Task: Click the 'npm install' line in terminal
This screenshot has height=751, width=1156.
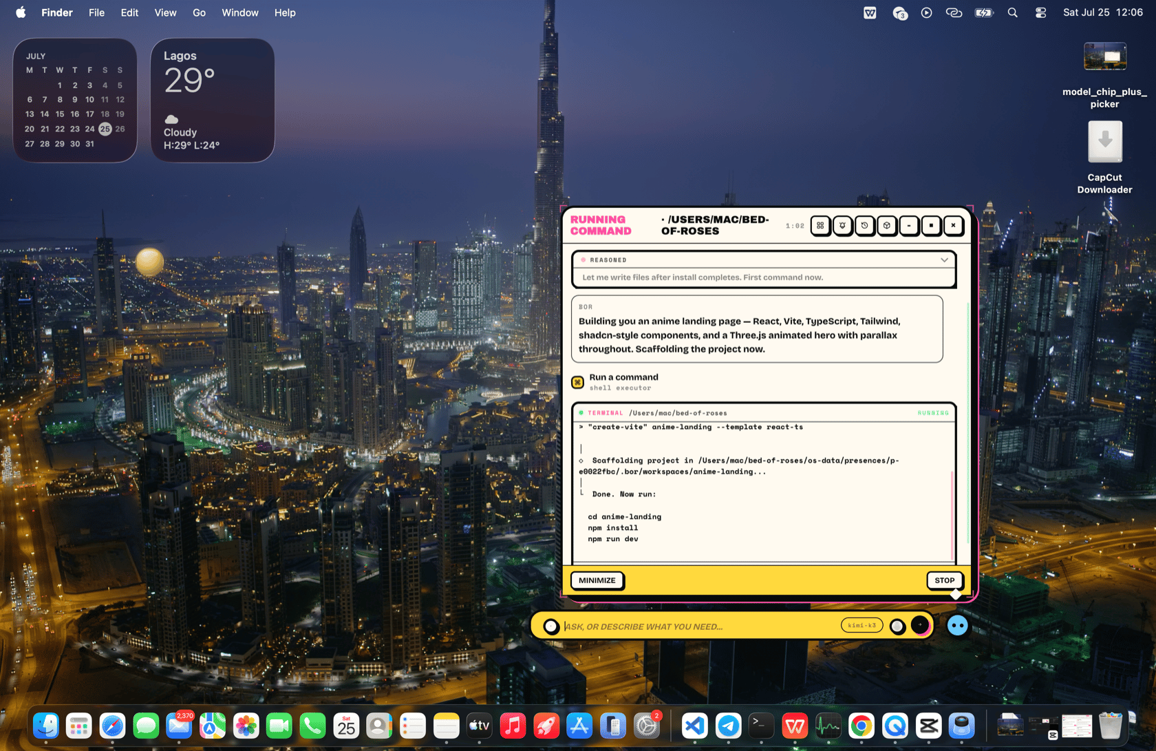Action: coord(612,528)
